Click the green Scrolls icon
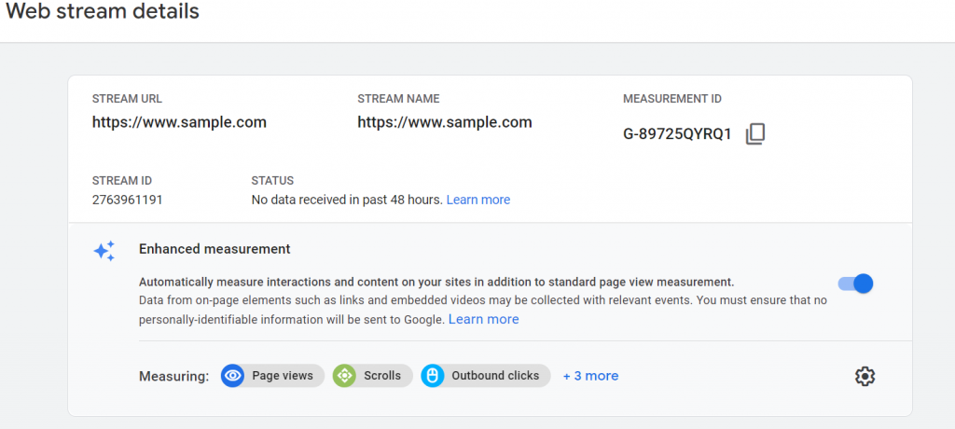 pyautogui.click(x=344, y=376)
